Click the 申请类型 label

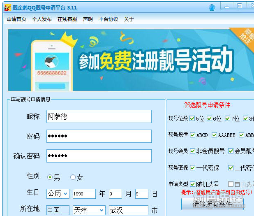[178, 184]
